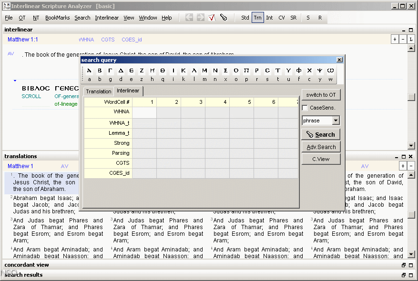Navigate back using the left arrow icon

pos(189,17)
